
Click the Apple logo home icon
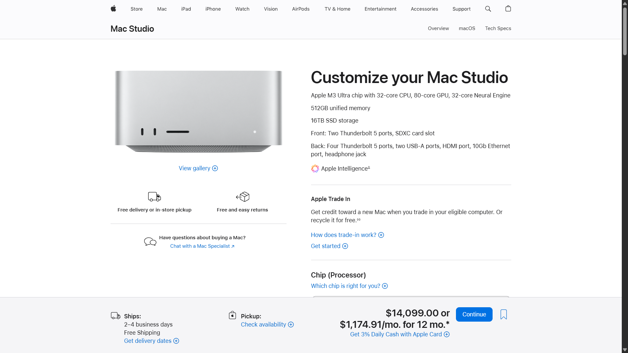(113, 9)
